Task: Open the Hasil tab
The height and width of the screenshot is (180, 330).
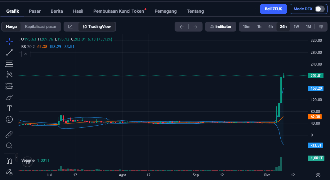Action: pos(78,11)
